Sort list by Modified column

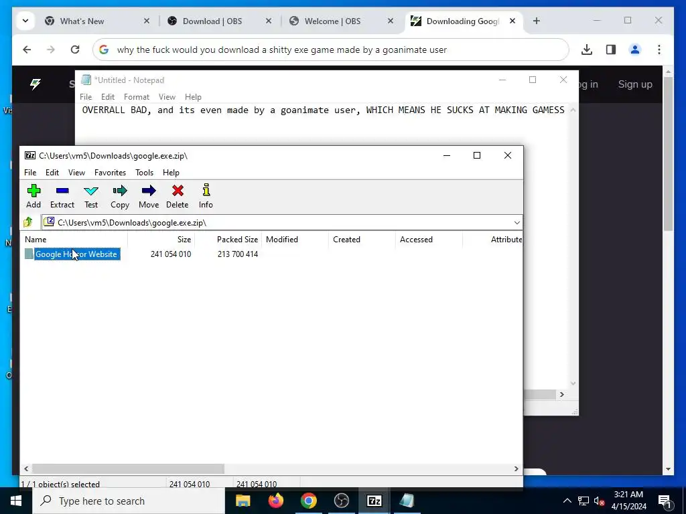(x=295, y=240)
